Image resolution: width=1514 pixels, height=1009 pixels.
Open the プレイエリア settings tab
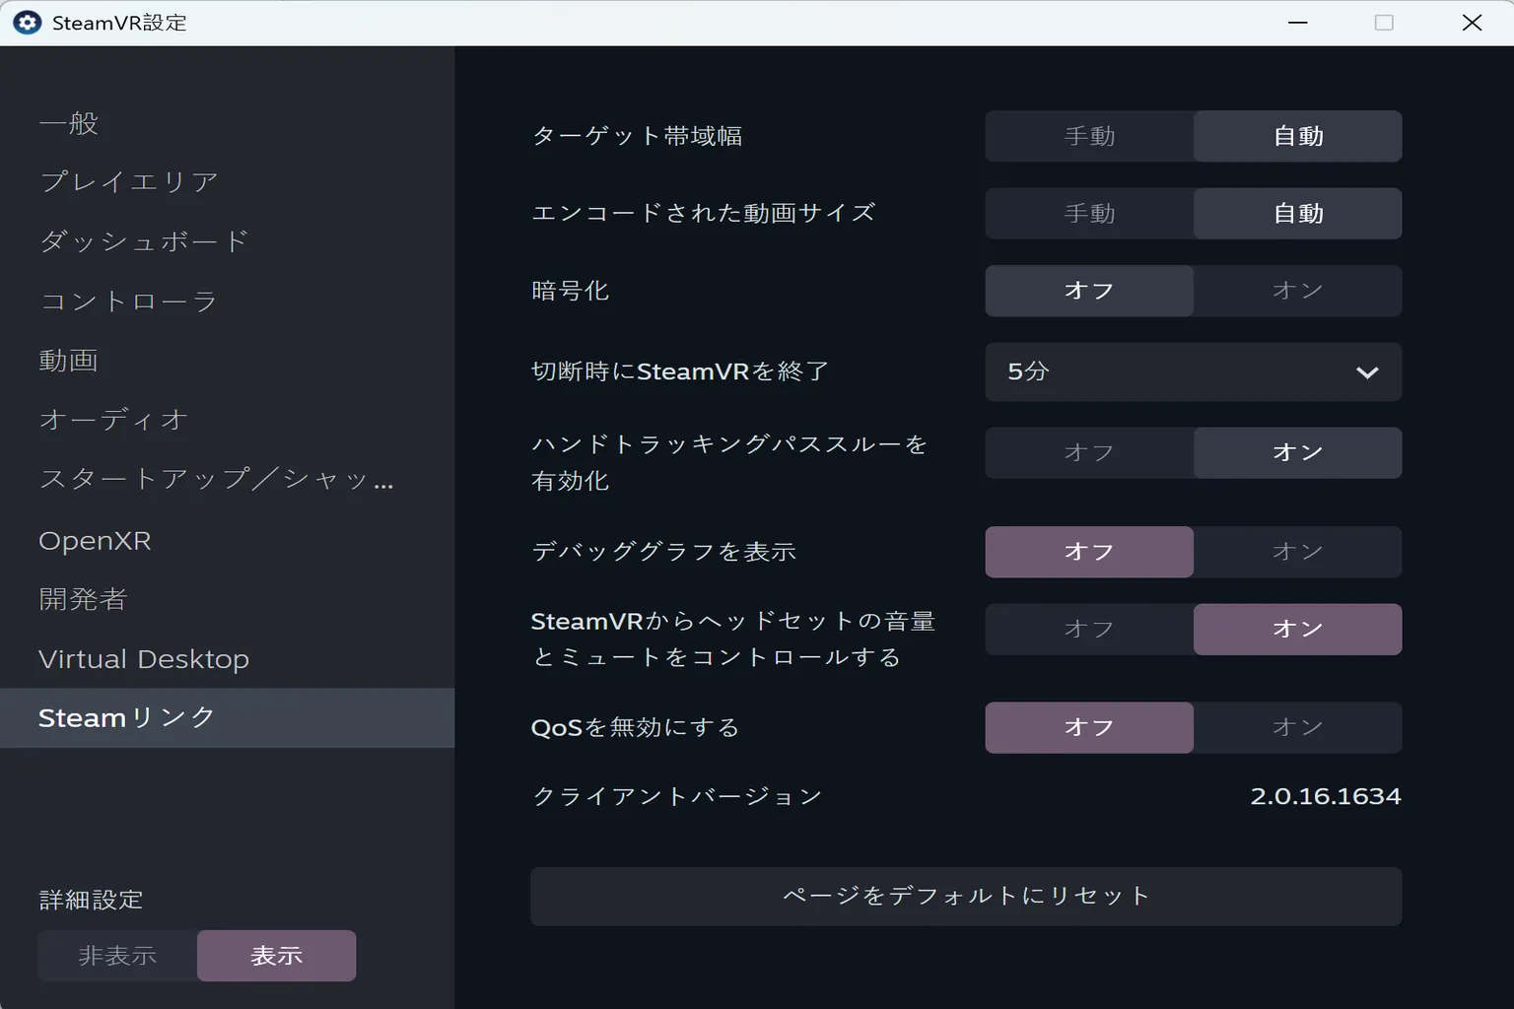tap(129, 182)
